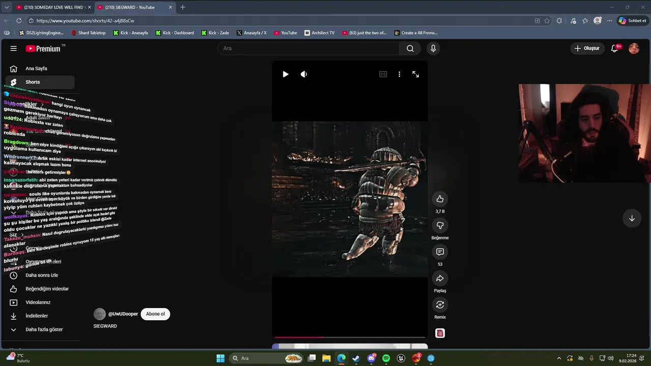The width and height of the screenshot is (651, 366).
Task: Open Windows Start menu
Action: pyautogui.click(x=220, y=358)
